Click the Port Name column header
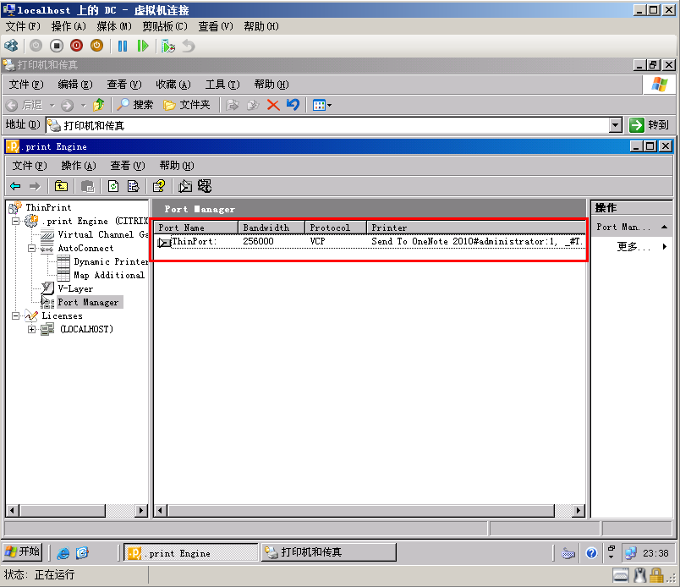The image size is (680, 587). pyautogui.click(x=195, y=228)
